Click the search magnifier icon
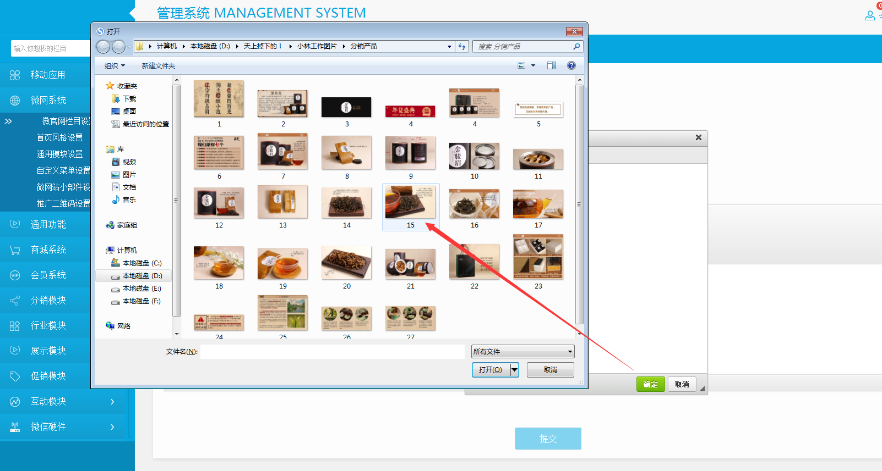The width and height of the screenshot is (882, 471). pos(576,47)
